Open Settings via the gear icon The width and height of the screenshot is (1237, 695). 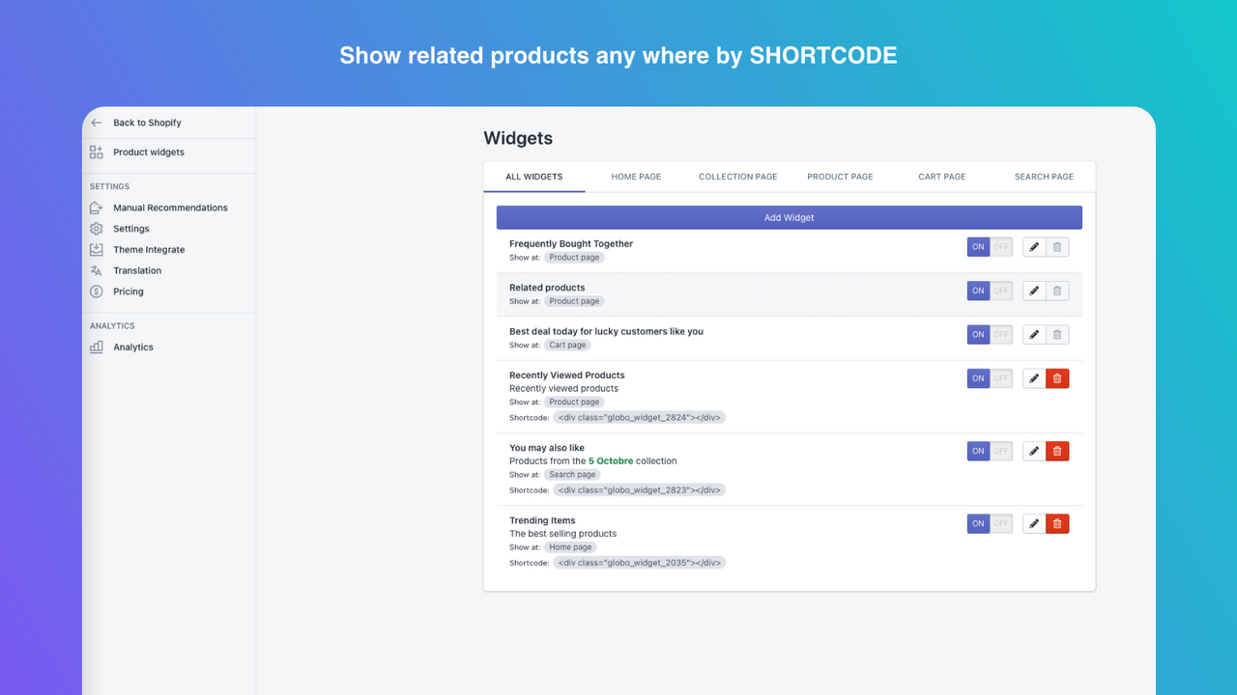[x=97, y=229]
